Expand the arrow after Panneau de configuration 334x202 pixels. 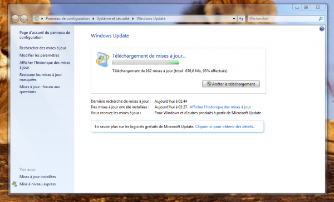(94, 19)
